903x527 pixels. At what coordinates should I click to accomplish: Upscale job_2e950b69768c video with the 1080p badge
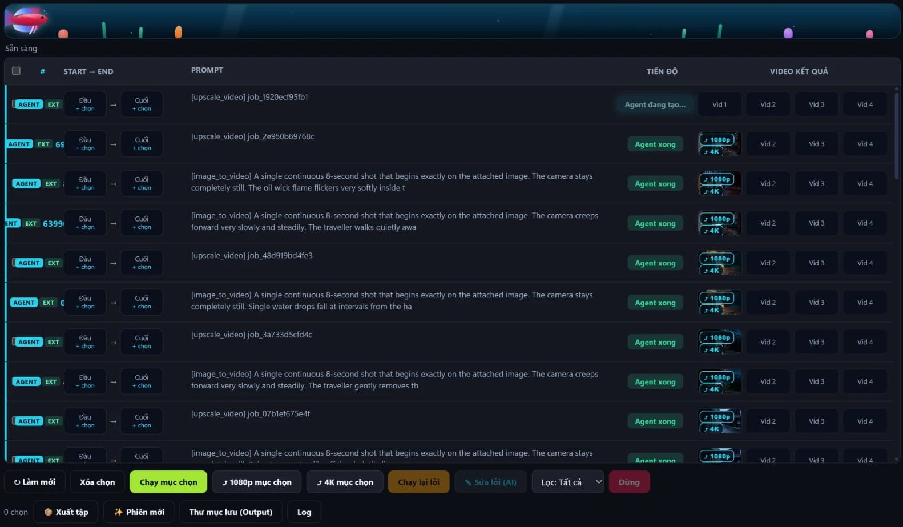(x=717, y=140)
